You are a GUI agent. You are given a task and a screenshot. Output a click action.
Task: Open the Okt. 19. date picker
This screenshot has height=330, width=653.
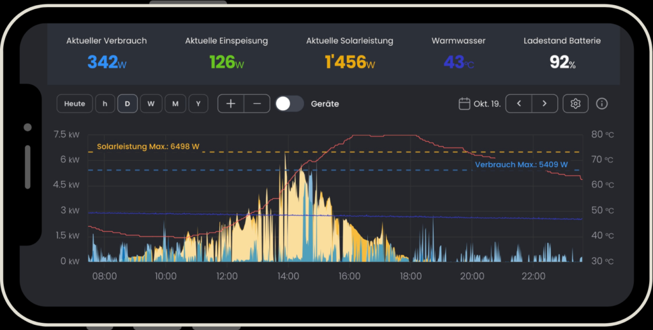pyautogui.click(x=487, y=104)
